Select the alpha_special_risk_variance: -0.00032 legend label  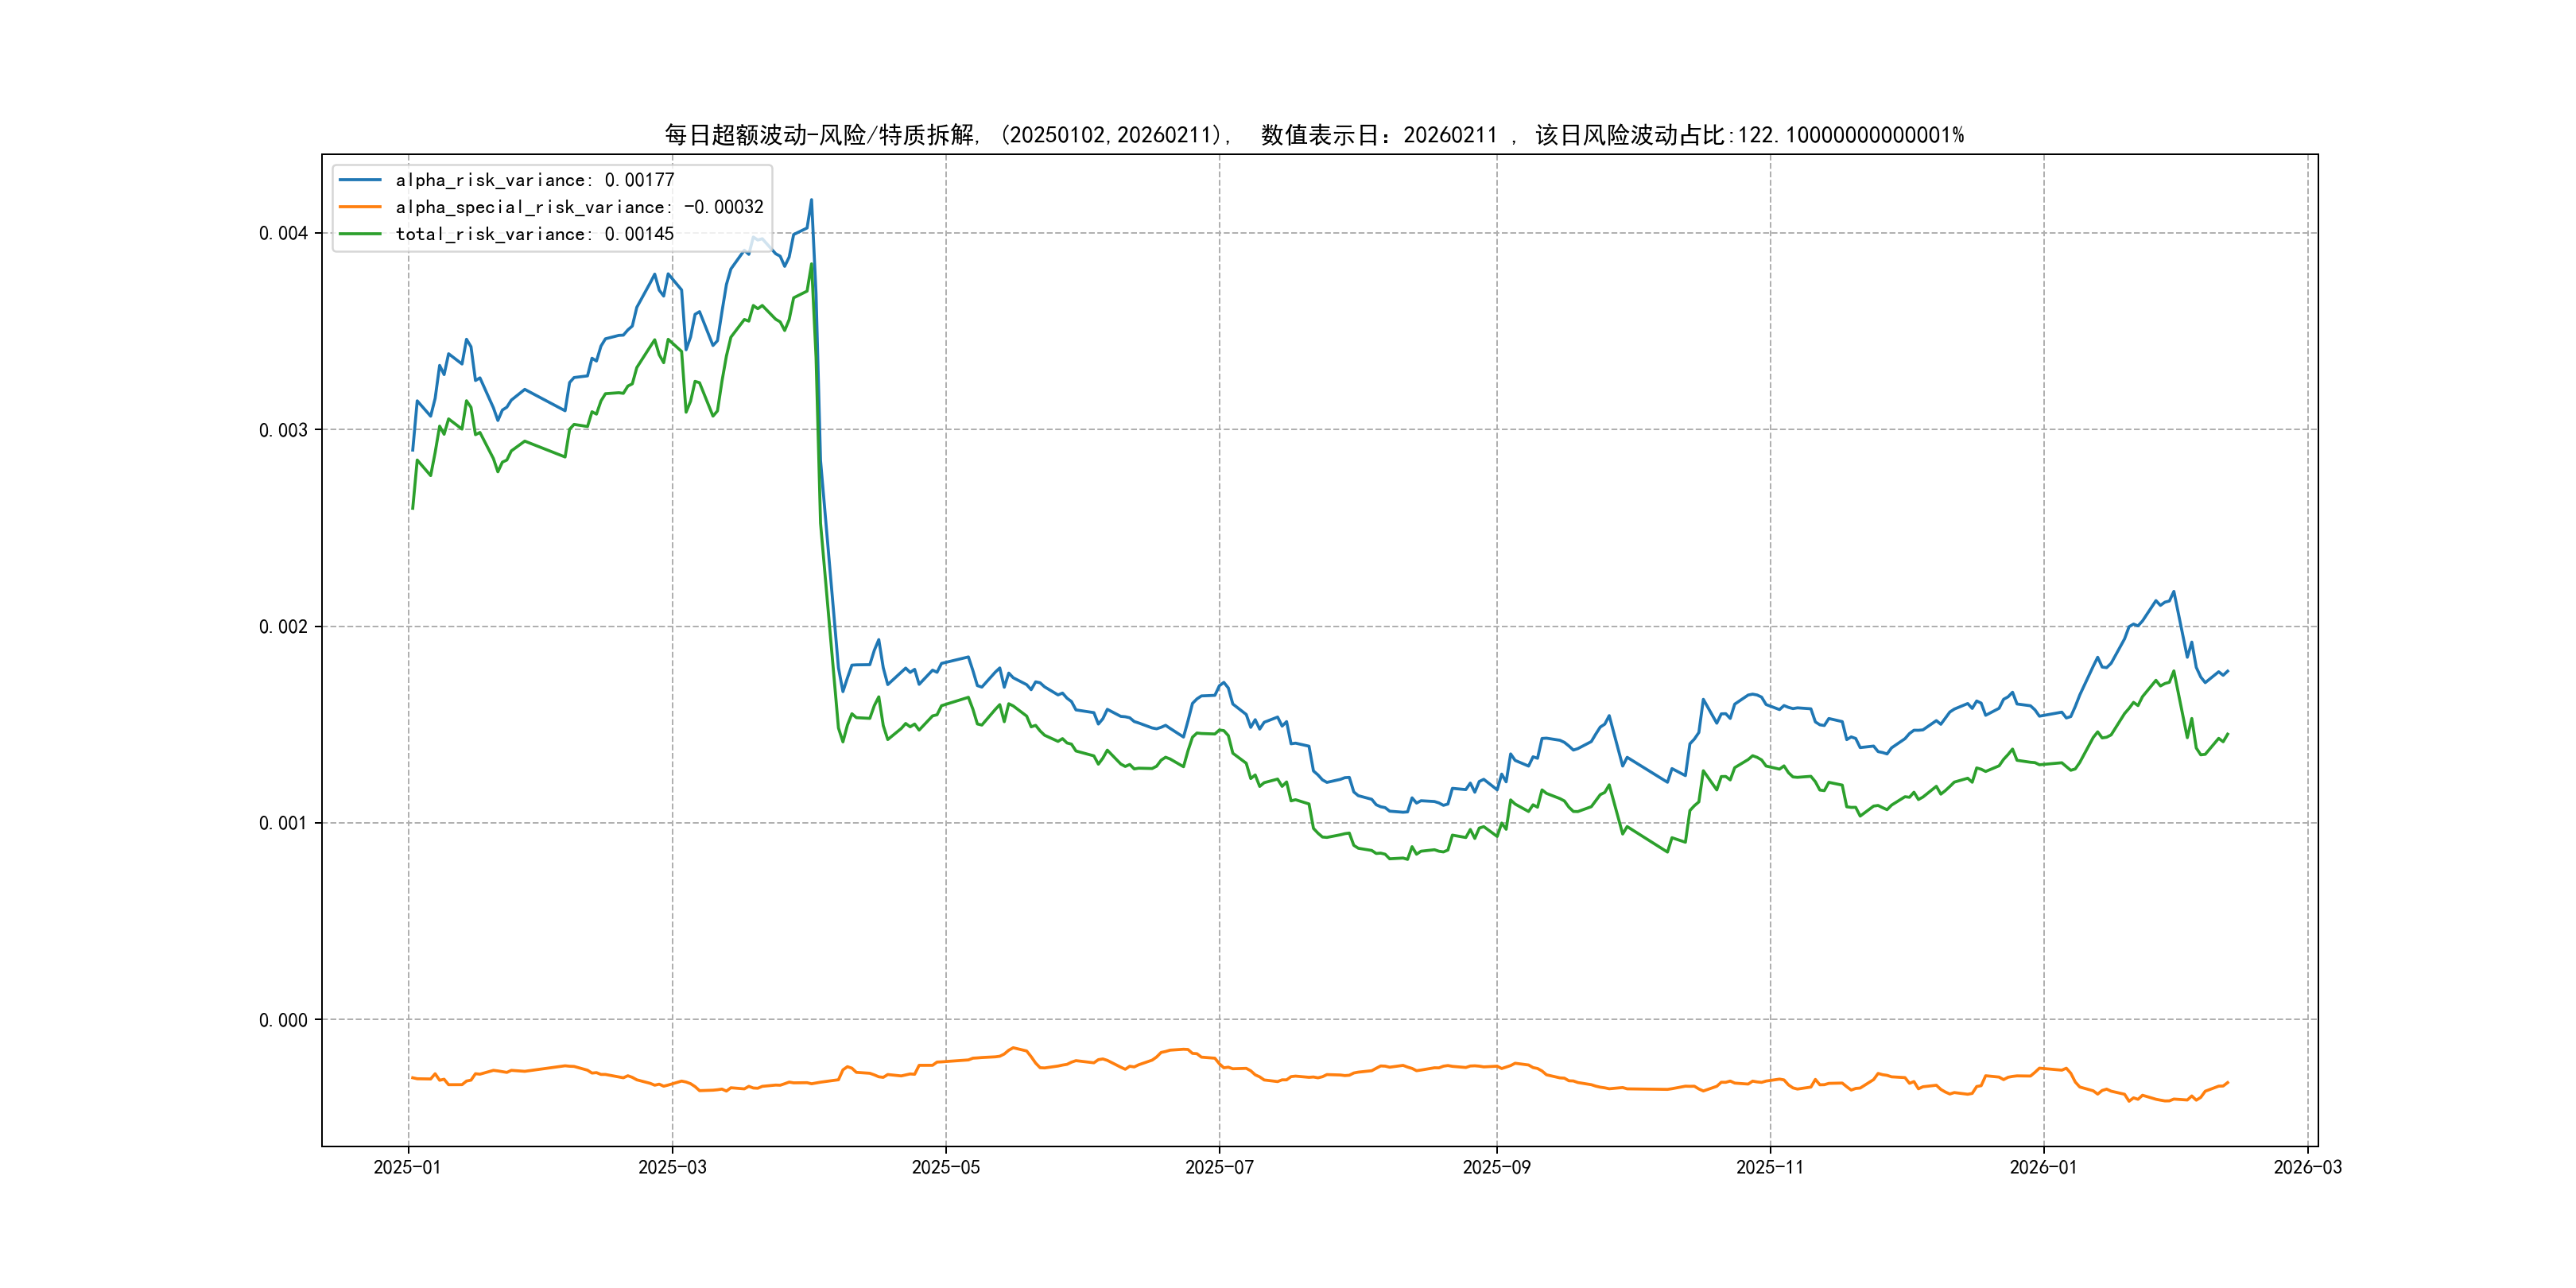(x=579, y=207)
